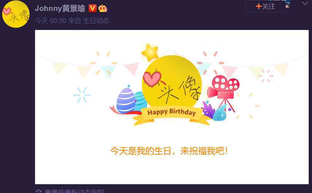Open the 生日动态 source link
Viewport: 312px width, 193px height.
coord(96,21)
